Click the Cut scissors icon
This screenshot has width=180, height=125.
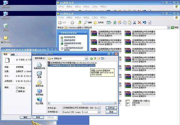click(134, 22)
